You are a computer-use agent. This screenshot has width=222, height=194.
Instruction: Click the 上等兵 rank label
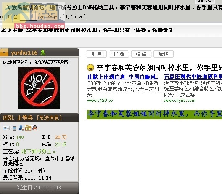coord(25,117)
